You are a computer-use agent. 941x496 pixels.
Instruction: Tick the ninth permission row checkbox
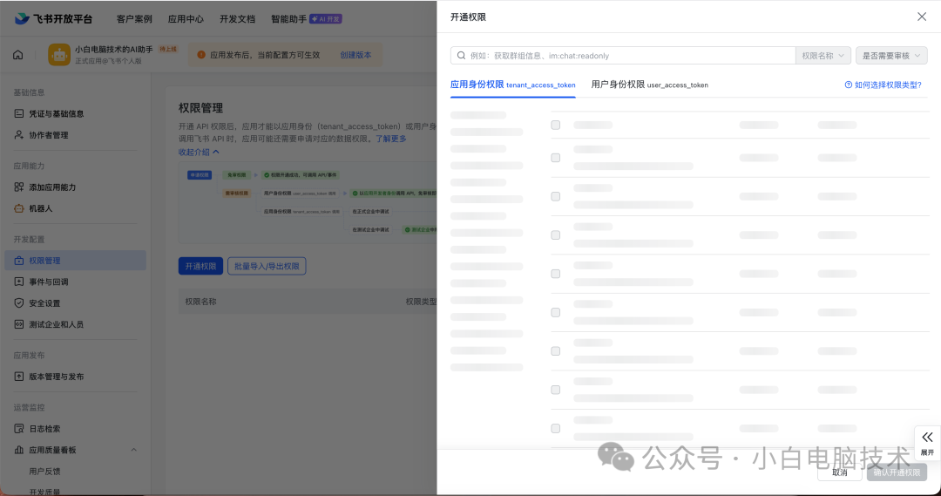click(x=556, y=428)
